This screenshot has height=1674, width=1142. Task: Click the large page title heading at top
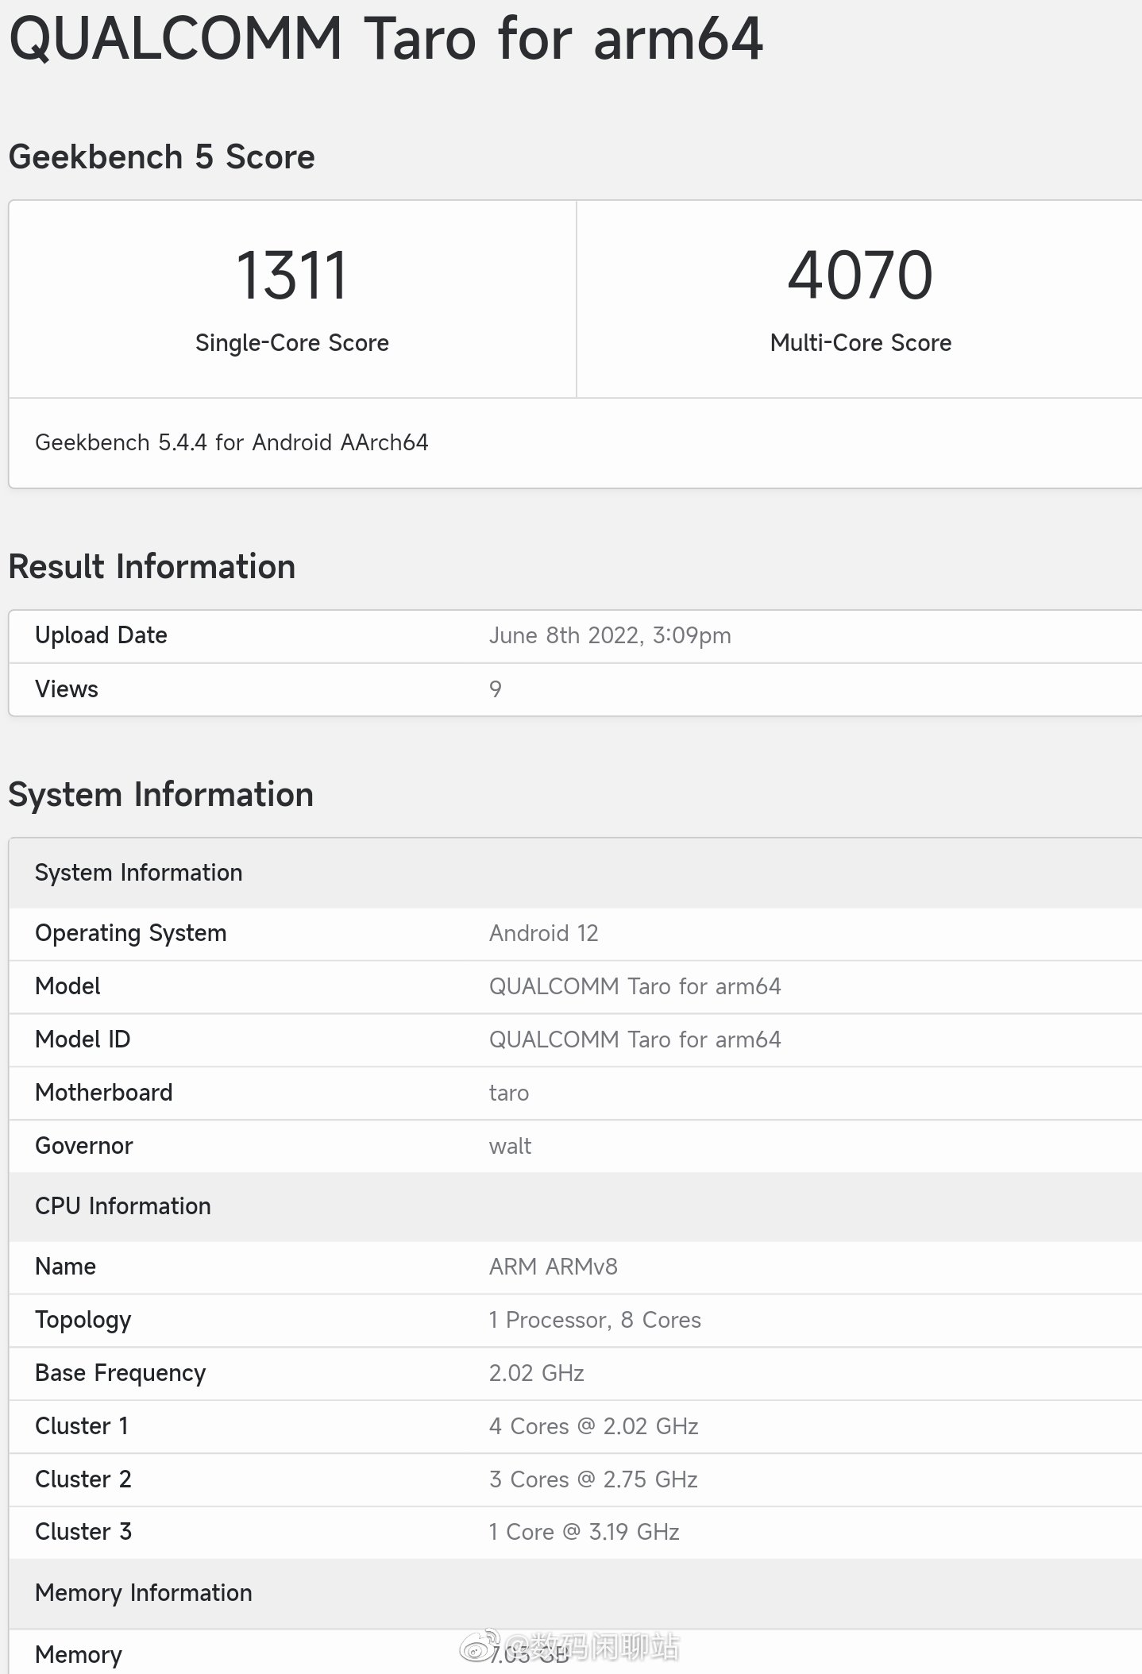[x=386, y=40]
